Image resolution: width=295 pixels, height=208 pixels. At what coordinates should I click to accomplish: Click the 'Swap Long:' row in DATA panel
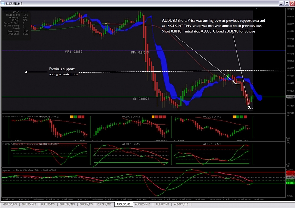point(17,31)
